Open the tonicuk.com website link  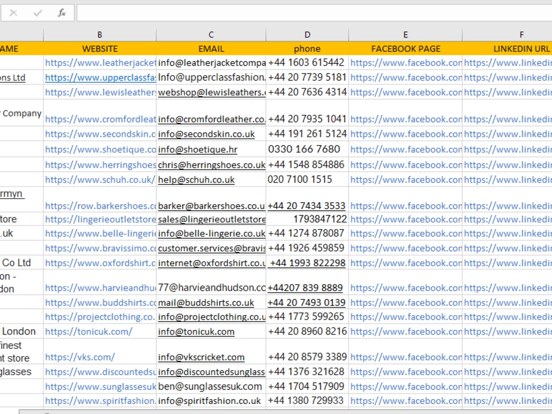coord(89,332)
